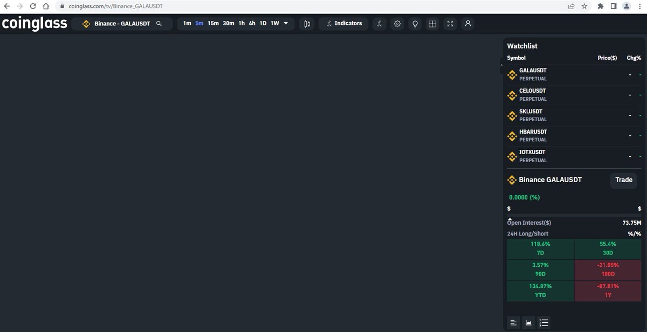Click the horizontal bars panel icon

pos(513,323)
